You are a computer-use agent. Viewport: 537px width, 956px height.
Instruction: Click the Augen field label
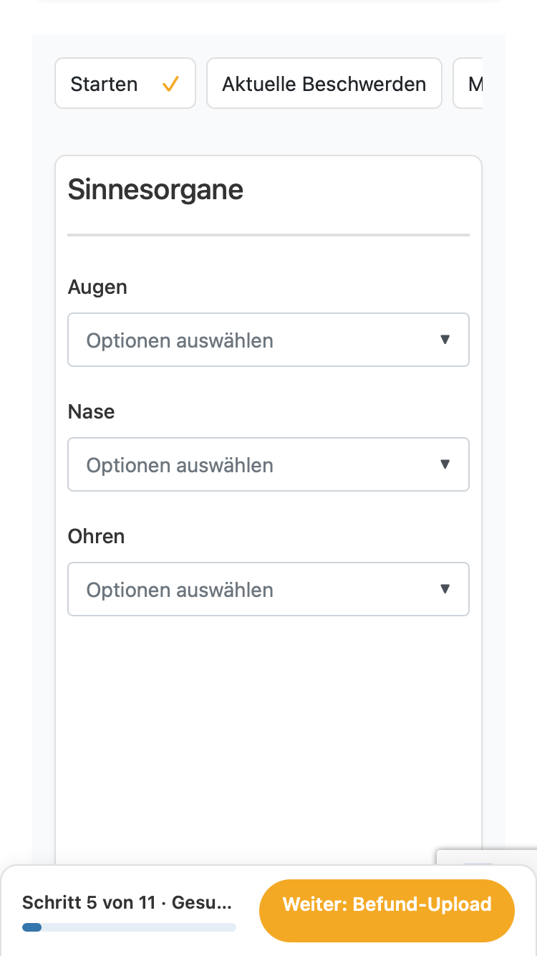pos(97,287)
